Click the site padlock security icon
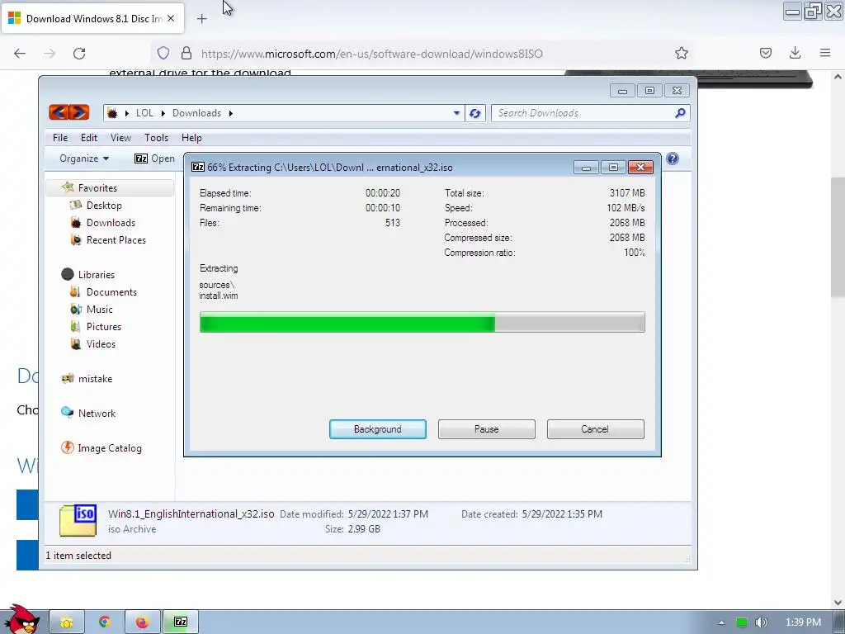 pyautogui.click(x=186, y=53)
